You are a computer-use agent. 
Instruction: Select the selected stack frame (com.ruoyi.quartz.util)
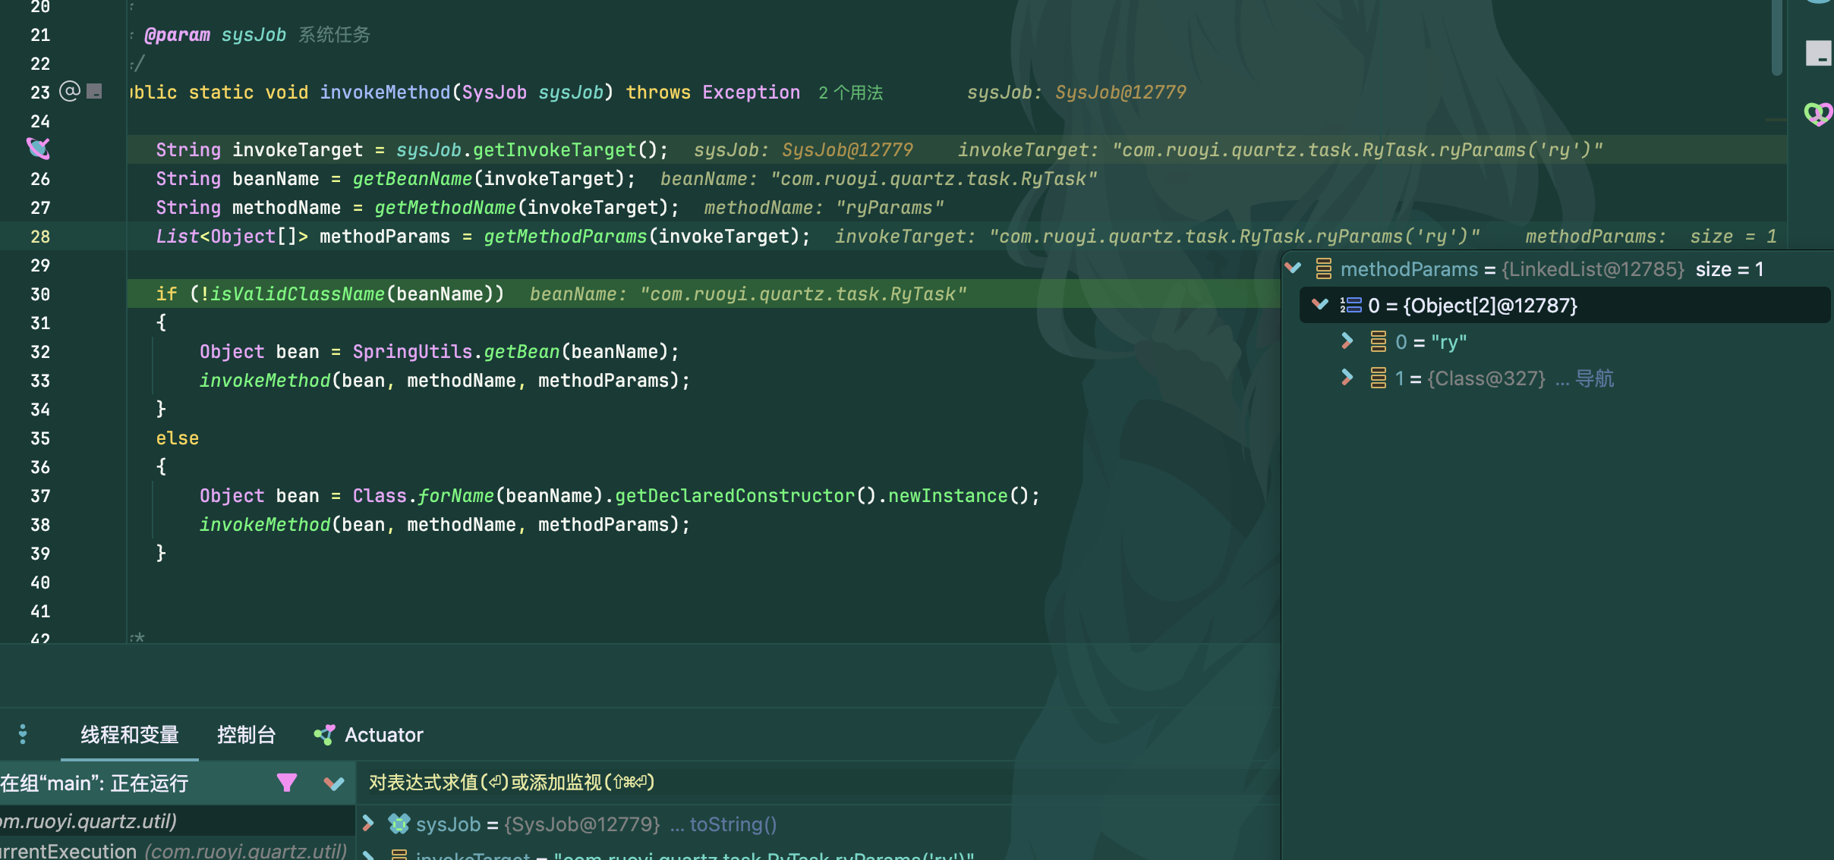tap(177, 821)
